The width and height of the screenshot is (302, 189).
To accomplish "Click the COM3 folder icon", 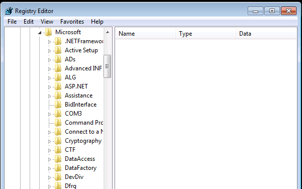I will (x=58, y=114).
